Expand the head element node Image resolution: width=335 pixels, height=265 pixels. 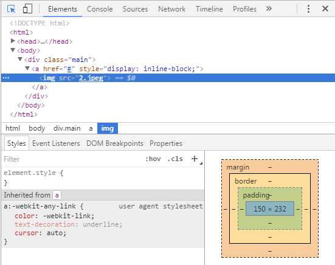pos(13,41)
